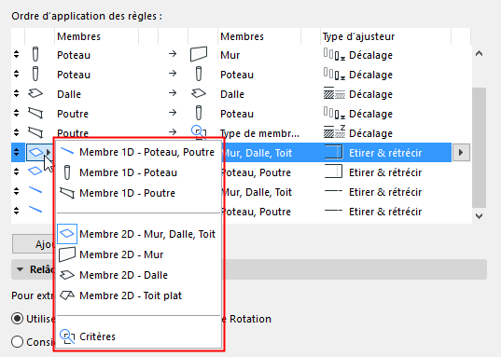Click left slab icon in Dalle row
Viewport: 501px width, 357px height.
[x=35, y=93]
